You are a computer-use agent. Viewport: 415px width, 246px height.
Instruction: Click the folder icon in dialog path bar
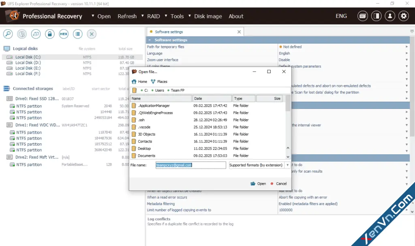[135, 91]
